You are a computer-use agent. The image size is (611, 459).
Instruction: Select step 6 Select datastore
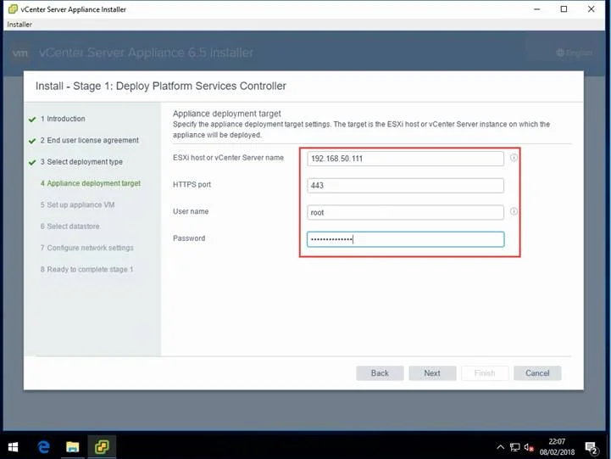click(70, 227)
